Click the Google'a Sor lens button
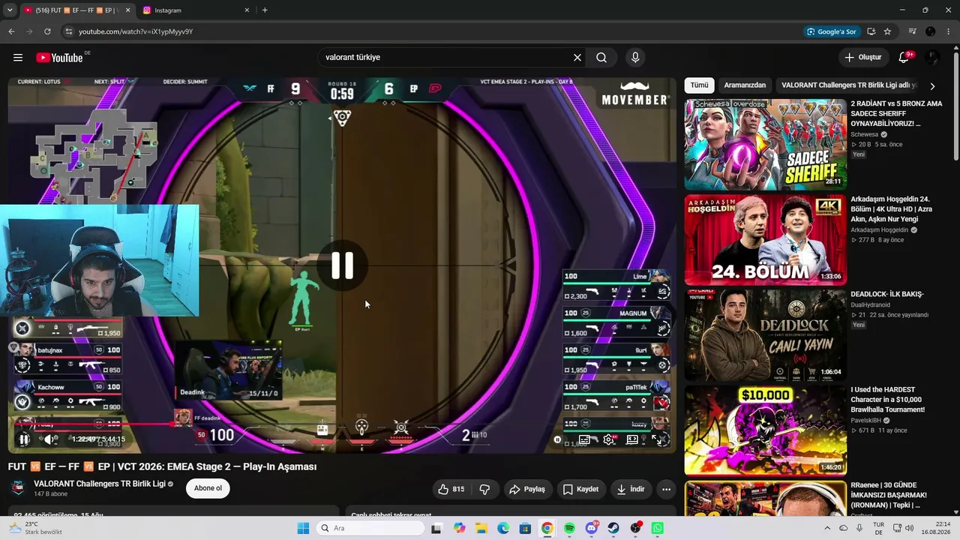This screenshot has width=960, height=540. tap(831, 31)
